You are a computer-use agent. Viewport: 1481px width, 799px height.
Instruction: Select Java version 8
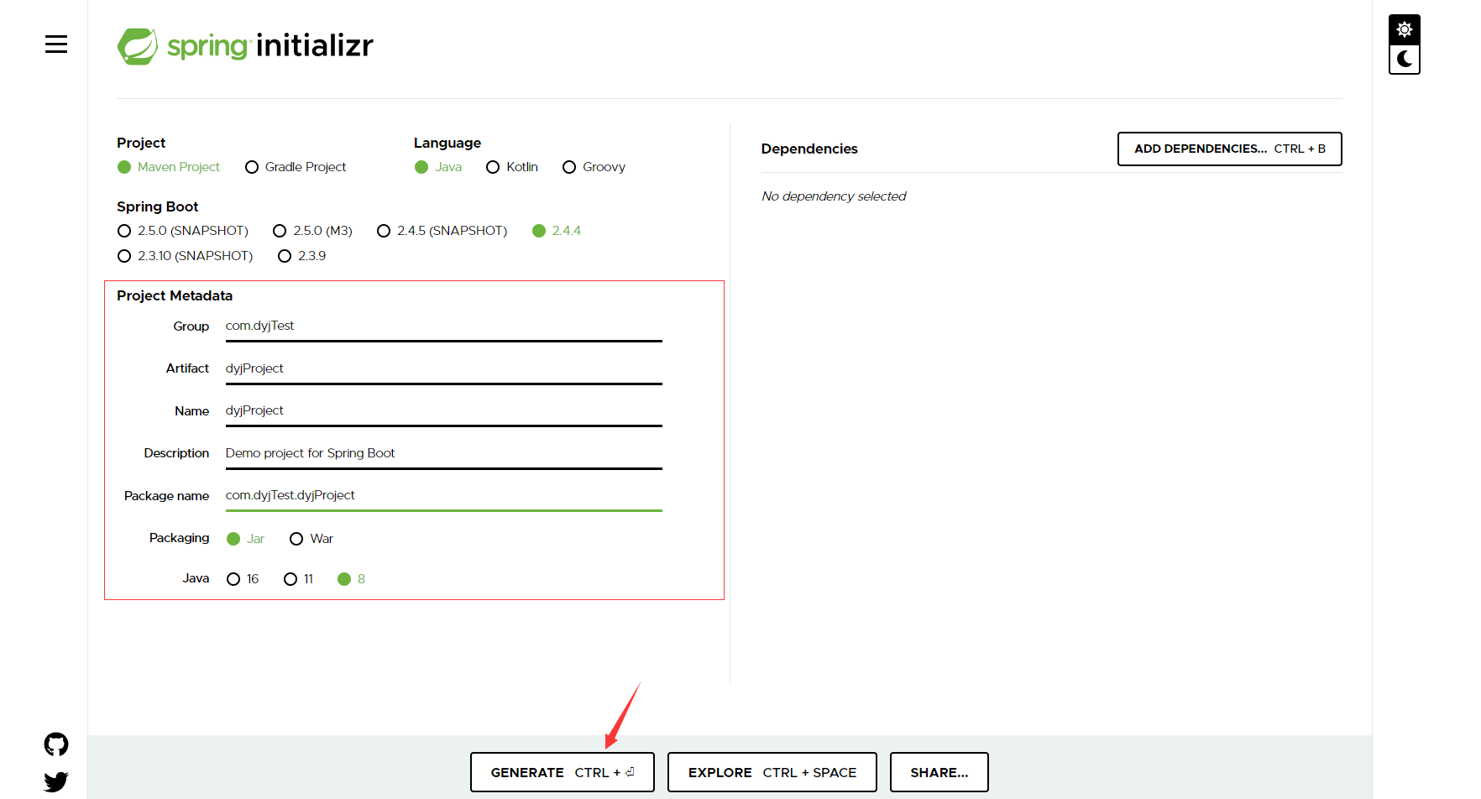pyautogui.click(x=352, y=579)
